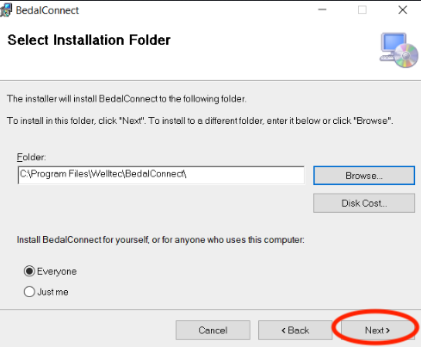
Task: Click the 'Everyone' option label text
Action: click(57, 271)
